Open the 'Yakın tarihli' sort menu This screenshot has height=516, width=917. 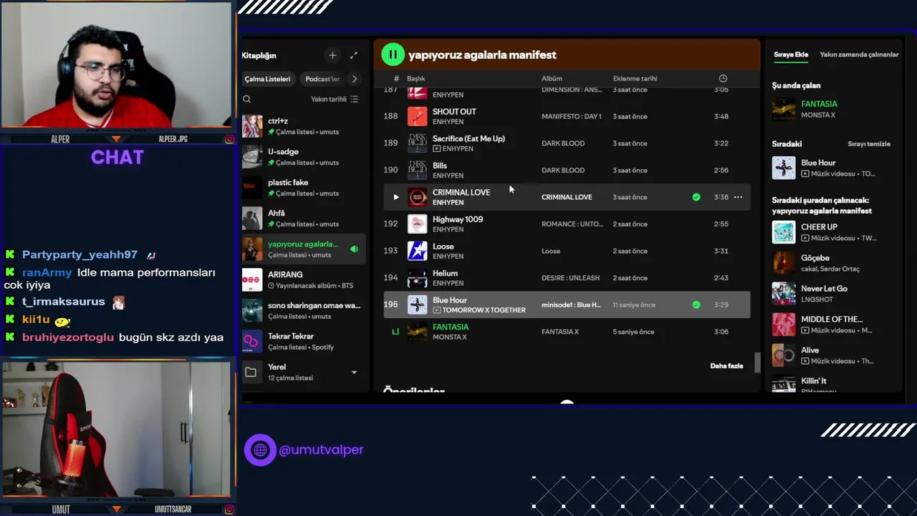pos(334,99)
